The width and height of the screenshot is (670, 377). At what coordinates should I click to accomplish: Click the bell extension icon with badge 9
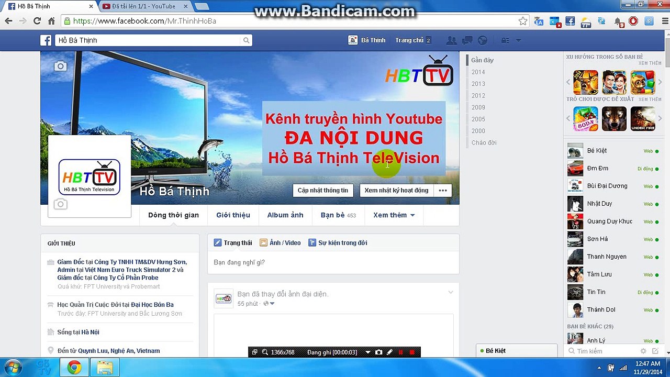click(618, 22)
